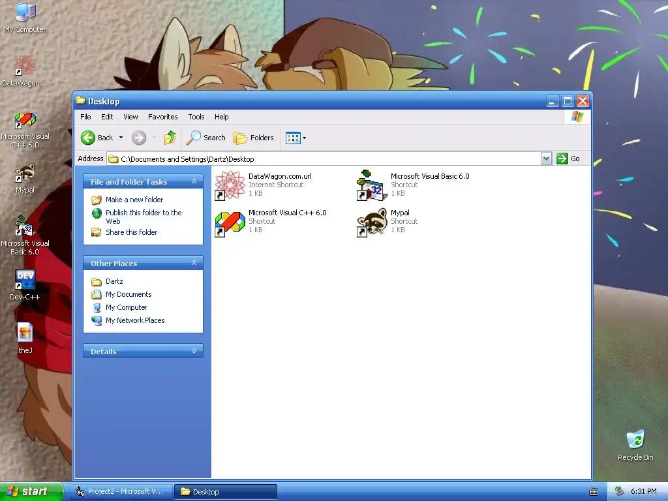Image resolution: width=668 pixels, height=501 pixels.
Task: Open Back history dropdown arrow
Action: pyautogui.click(x=121, y=138)
